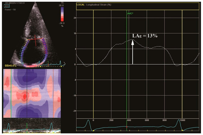Click the yellow cursor line at 1000 ms

(182, 64)
